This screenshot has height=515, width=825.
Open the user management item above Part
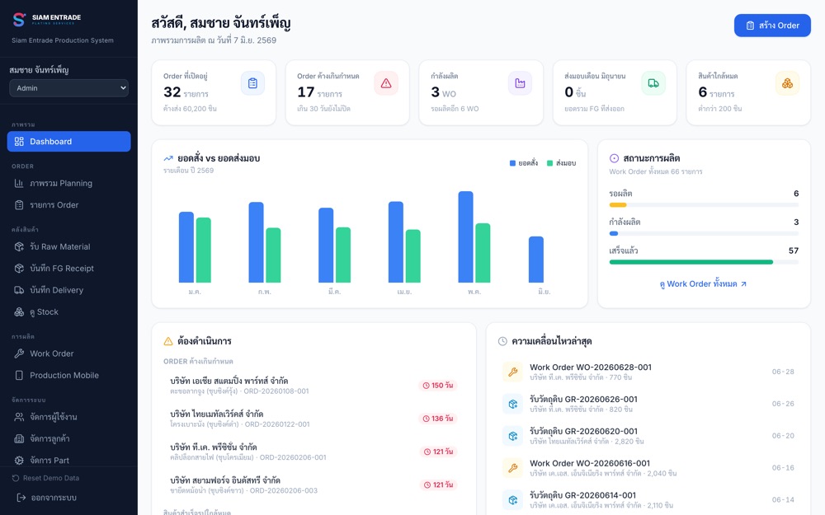(69, 417)
